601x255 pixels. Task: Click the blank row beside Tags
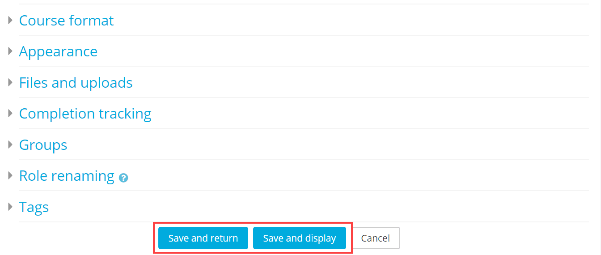point(319,207)
